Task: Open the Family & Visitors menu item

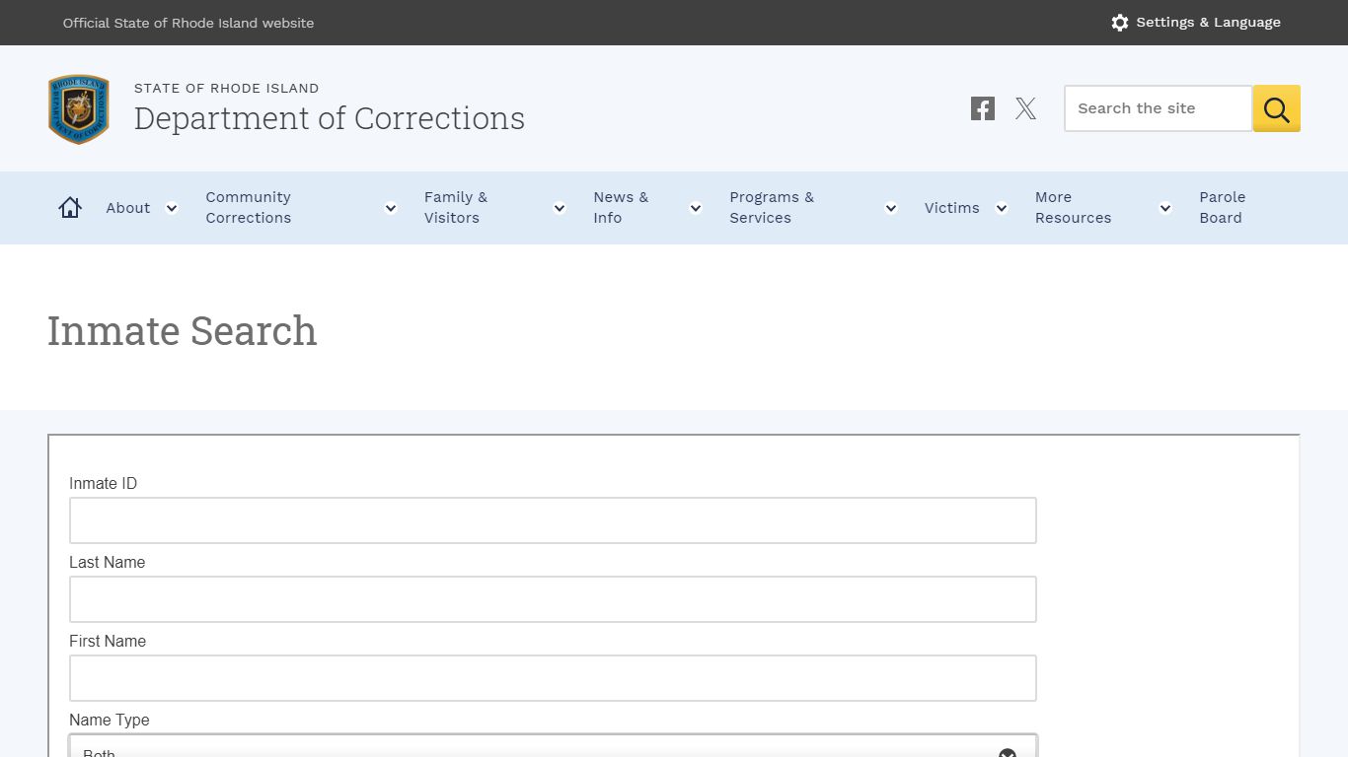Action: 456,208
